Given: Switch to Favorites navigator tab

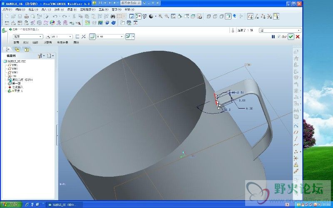Looking at the screenshot, I should click(27, 50).
